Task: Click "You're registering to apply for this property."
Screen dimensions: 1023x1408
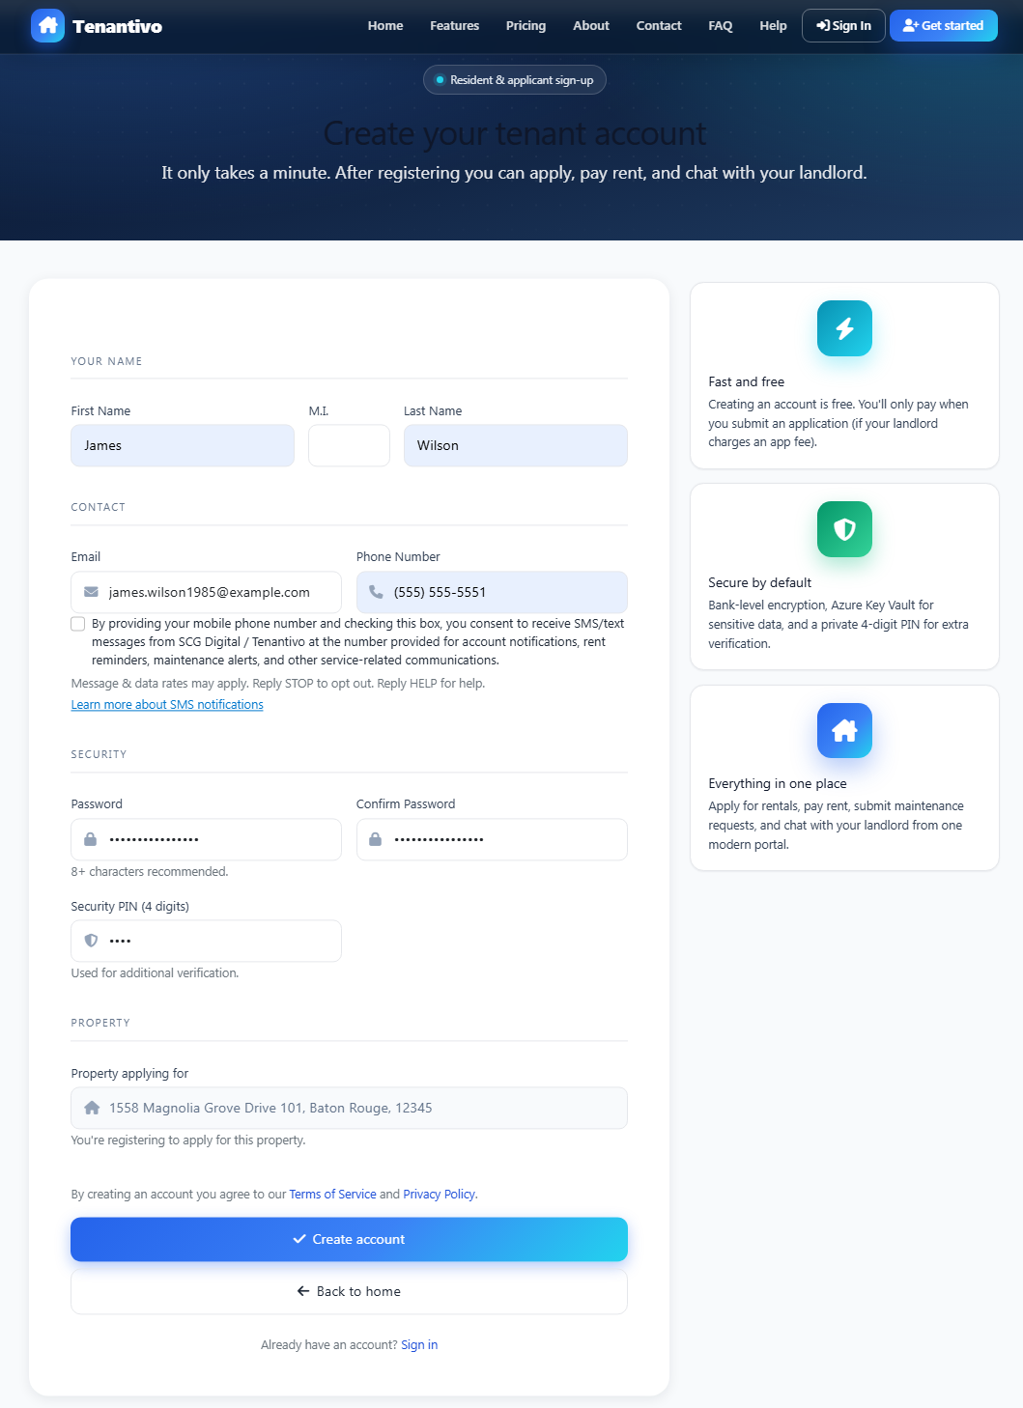Action: pyautogui.click(x=188, y=1140)
